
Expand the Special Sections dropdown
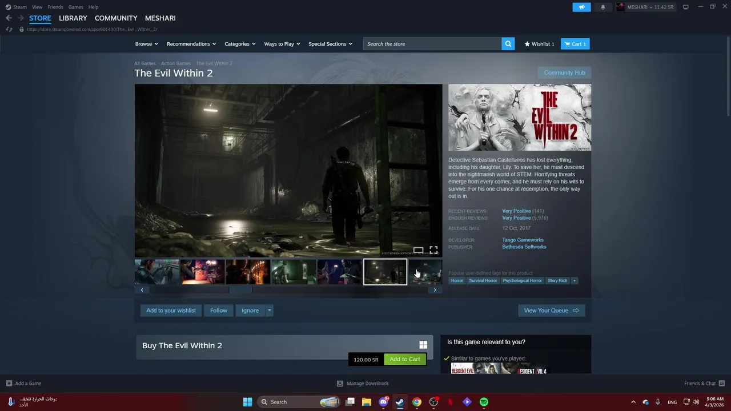[x=330, y=44]
